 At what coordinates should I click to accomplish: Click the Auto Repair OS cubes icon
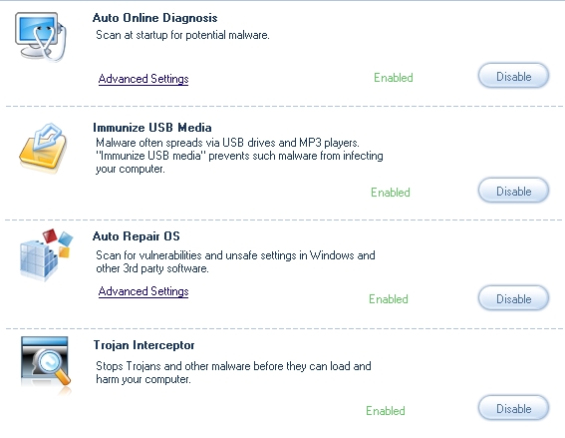coord(46,254)
